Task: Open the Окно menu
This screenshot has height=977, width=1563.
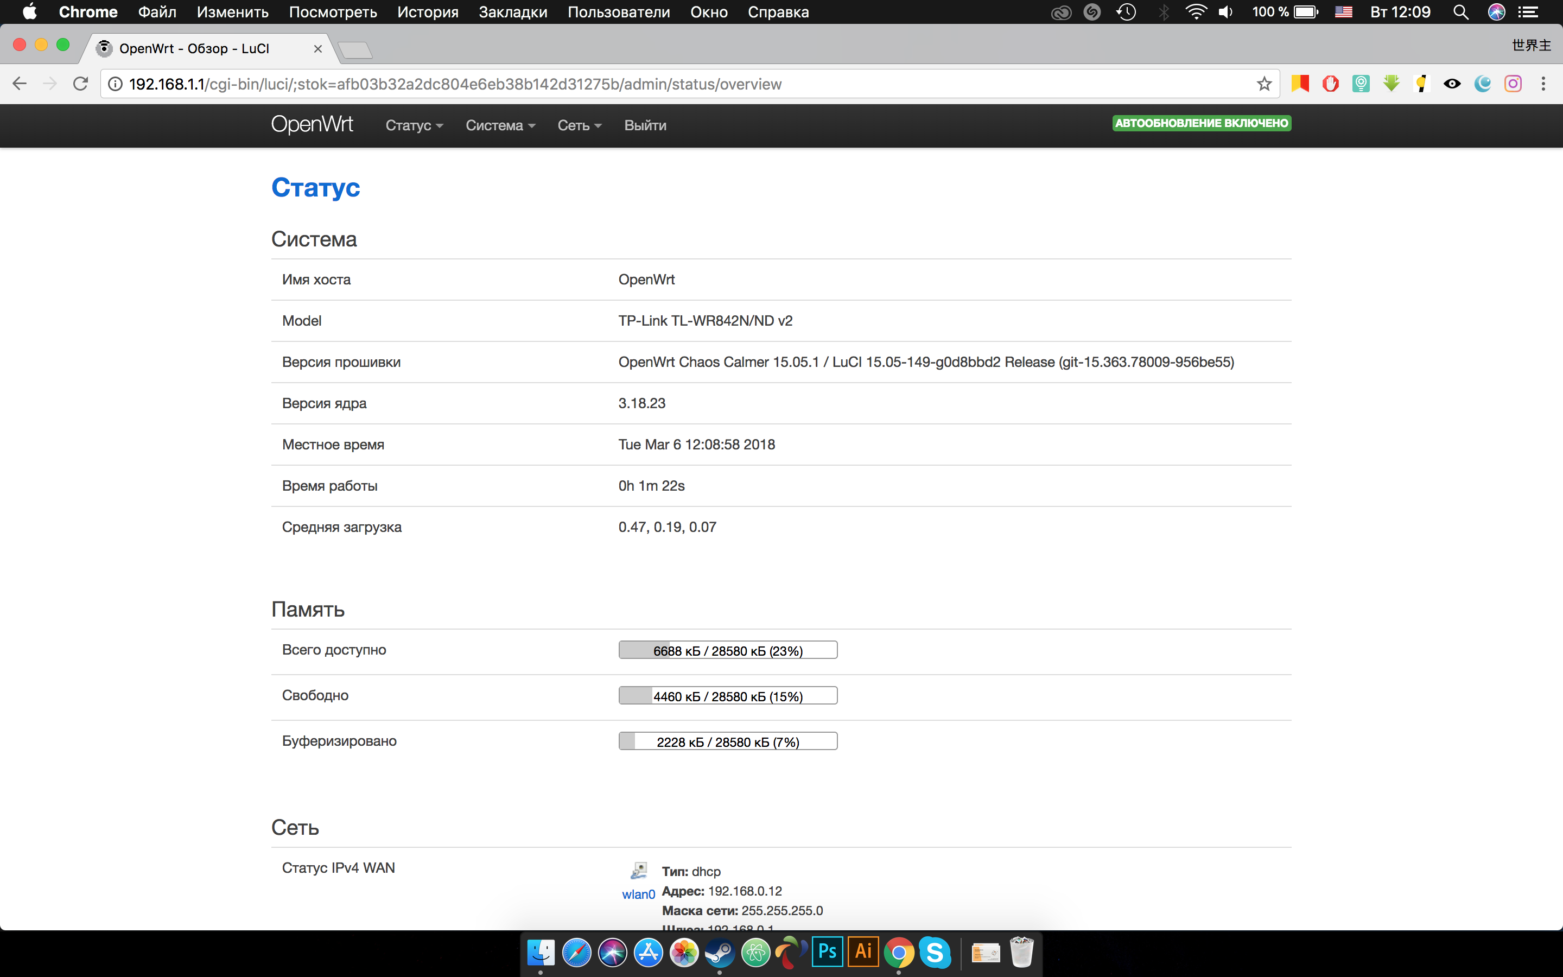Action: click(x=709, y=12)
